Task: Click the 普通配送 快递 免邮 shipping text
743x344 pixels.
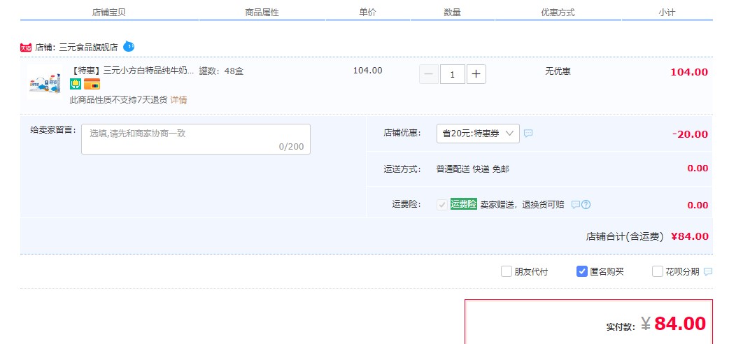Action: tap(473, 169)
